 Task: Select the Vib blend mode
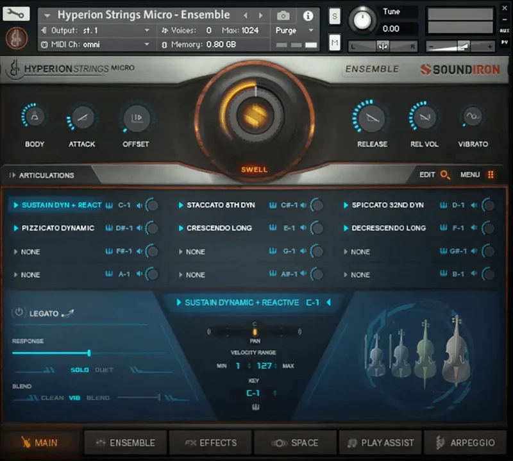click(x=74, y=398)
